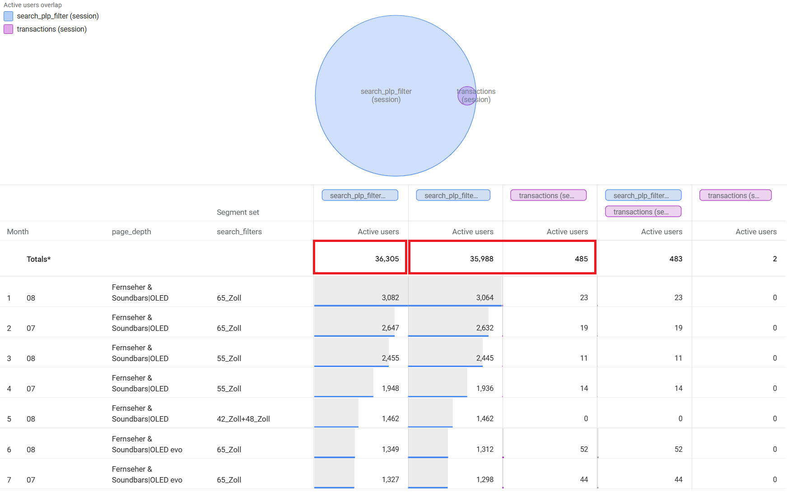Viewport: 787px width, 492px height.
Task: Click the search_plp_filter (session) legend label
Action: point(58,16)
